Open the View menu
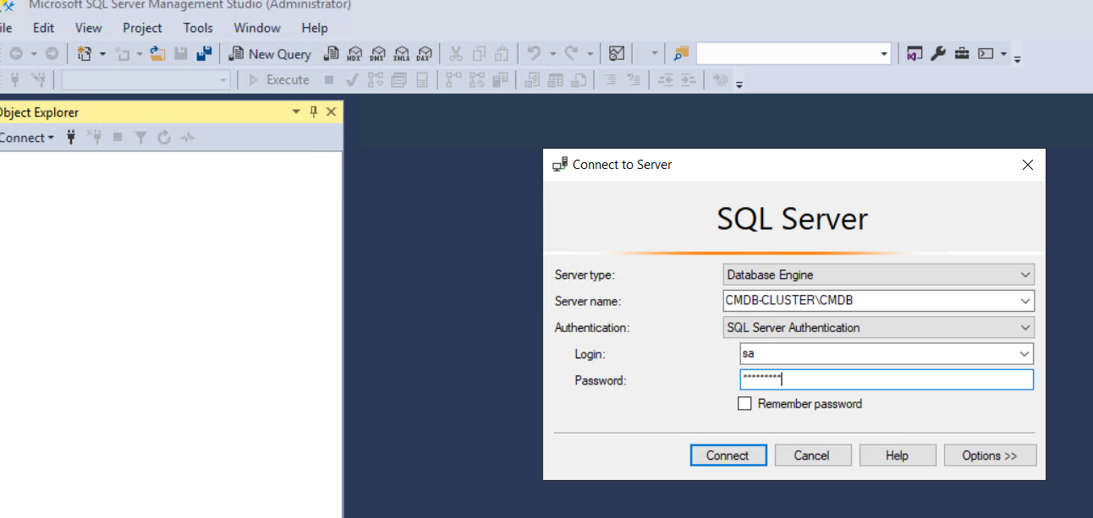 pyautogui.click(x=89, y=28)
